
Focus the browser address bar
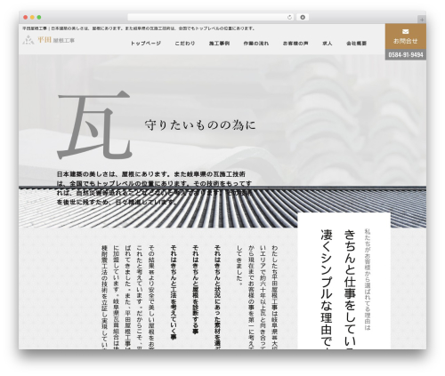click(211, 18)
